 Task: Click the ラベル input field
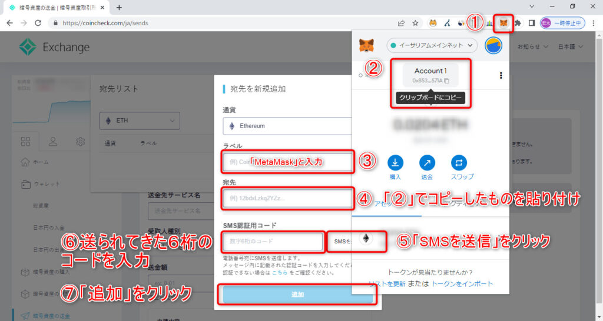coord(287,162)
